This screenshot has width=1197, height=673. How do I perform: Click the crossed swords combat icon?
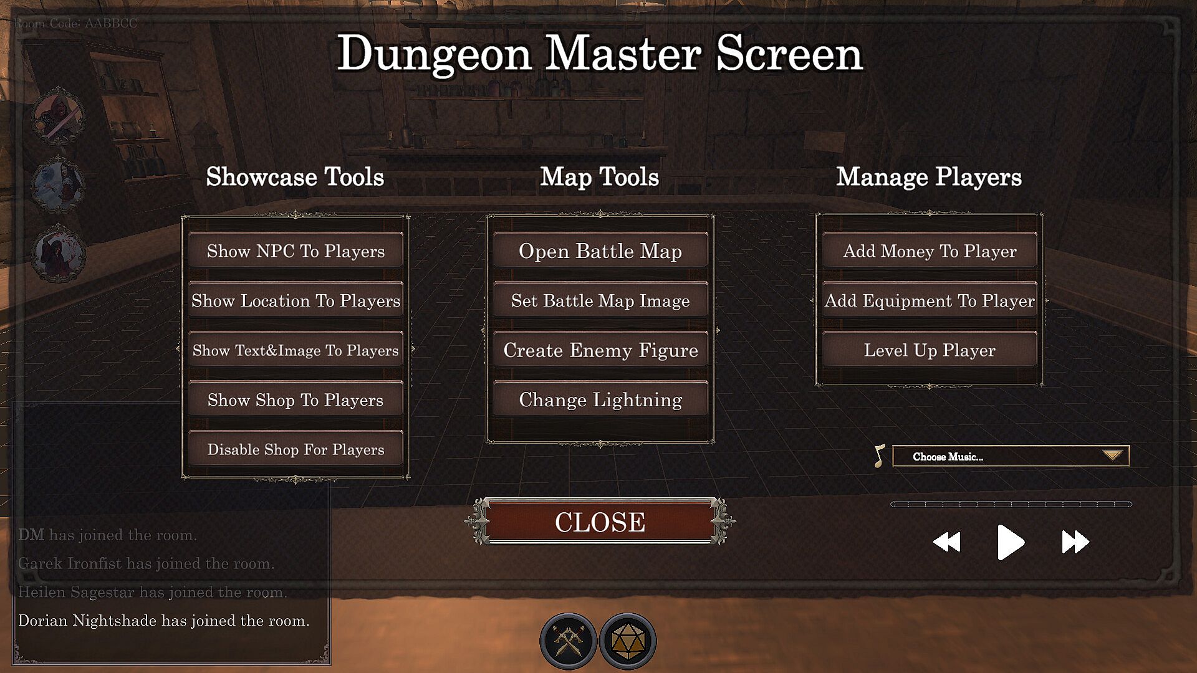click(568, 641)
